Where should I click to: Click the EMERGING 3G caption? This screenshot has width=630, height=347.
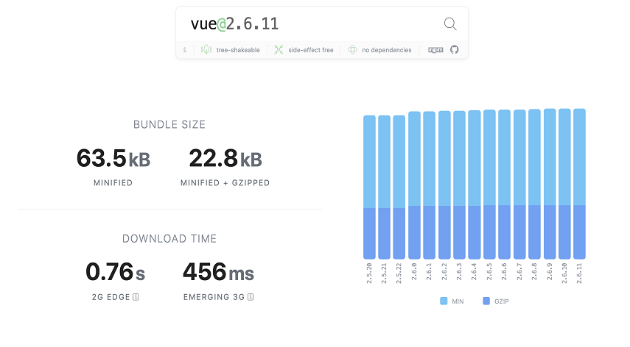point(214,297)
